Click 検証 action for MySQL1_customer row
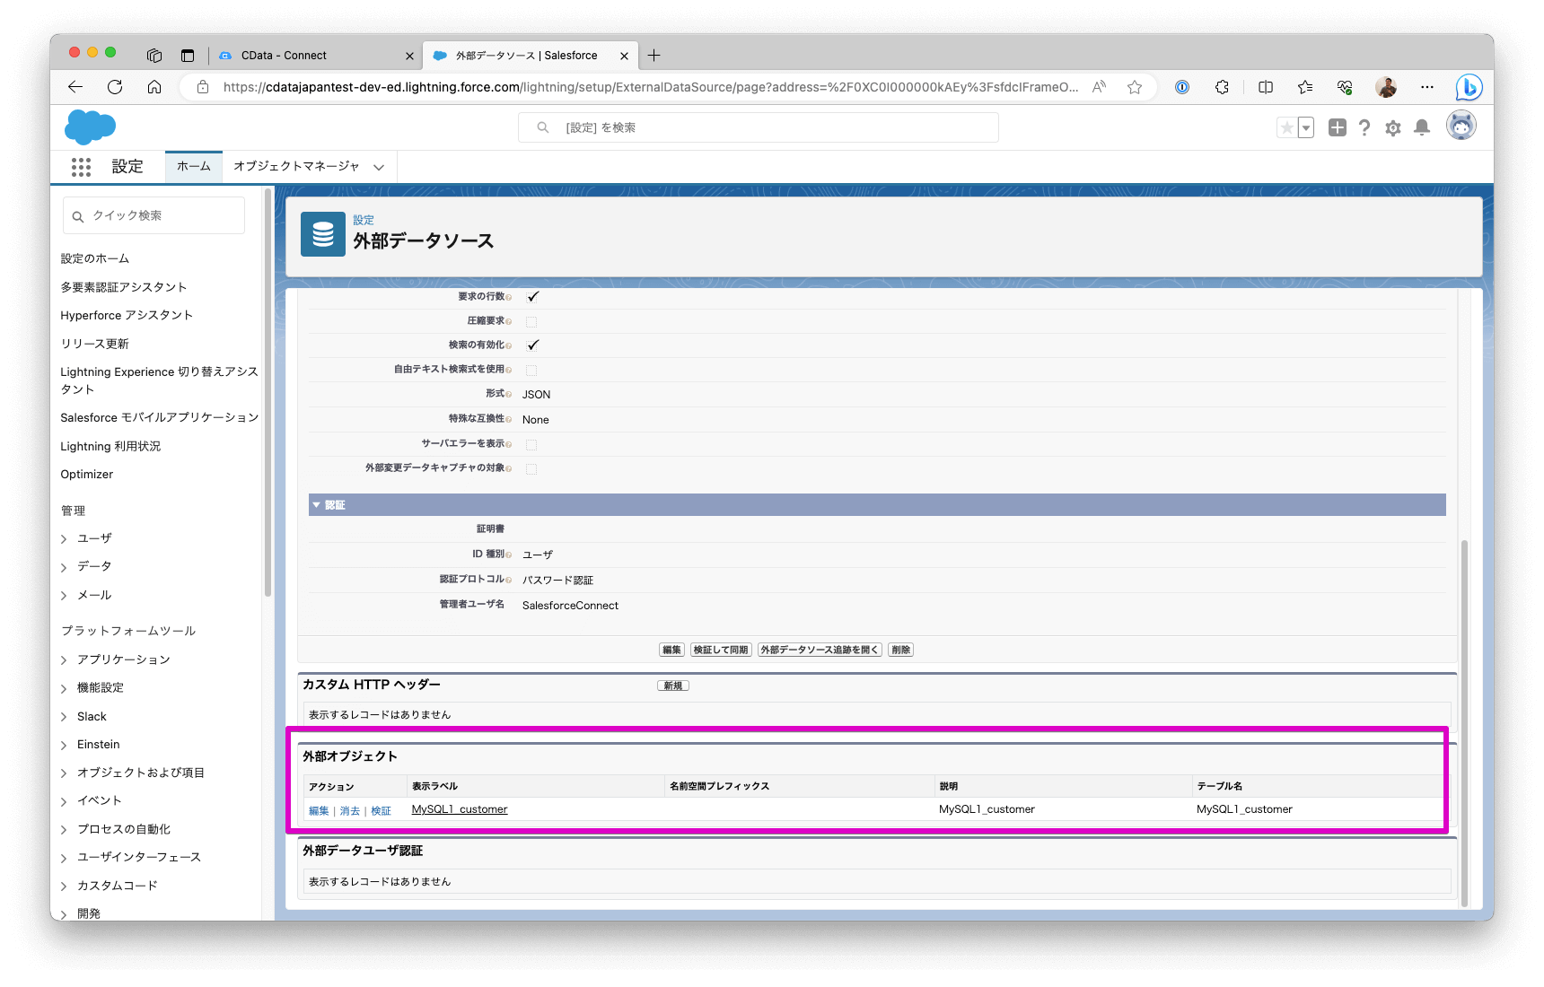 click(x=382, y=811)
